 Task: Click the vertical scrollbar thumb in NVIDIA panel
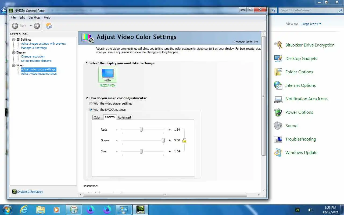[263, 96]
